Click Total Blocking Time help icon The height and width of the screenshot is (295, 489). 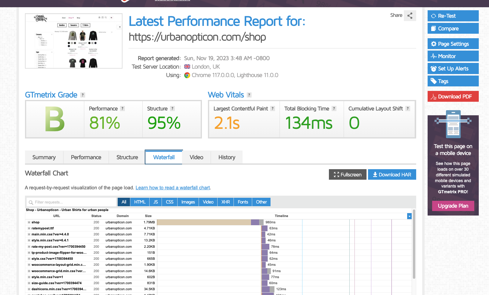334,109
